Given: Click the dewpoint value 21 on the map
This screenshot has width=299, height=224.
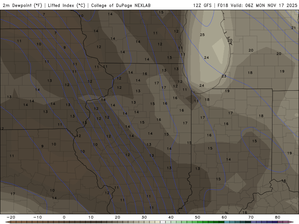Looking at the screenshot, I should coord(293,28).
